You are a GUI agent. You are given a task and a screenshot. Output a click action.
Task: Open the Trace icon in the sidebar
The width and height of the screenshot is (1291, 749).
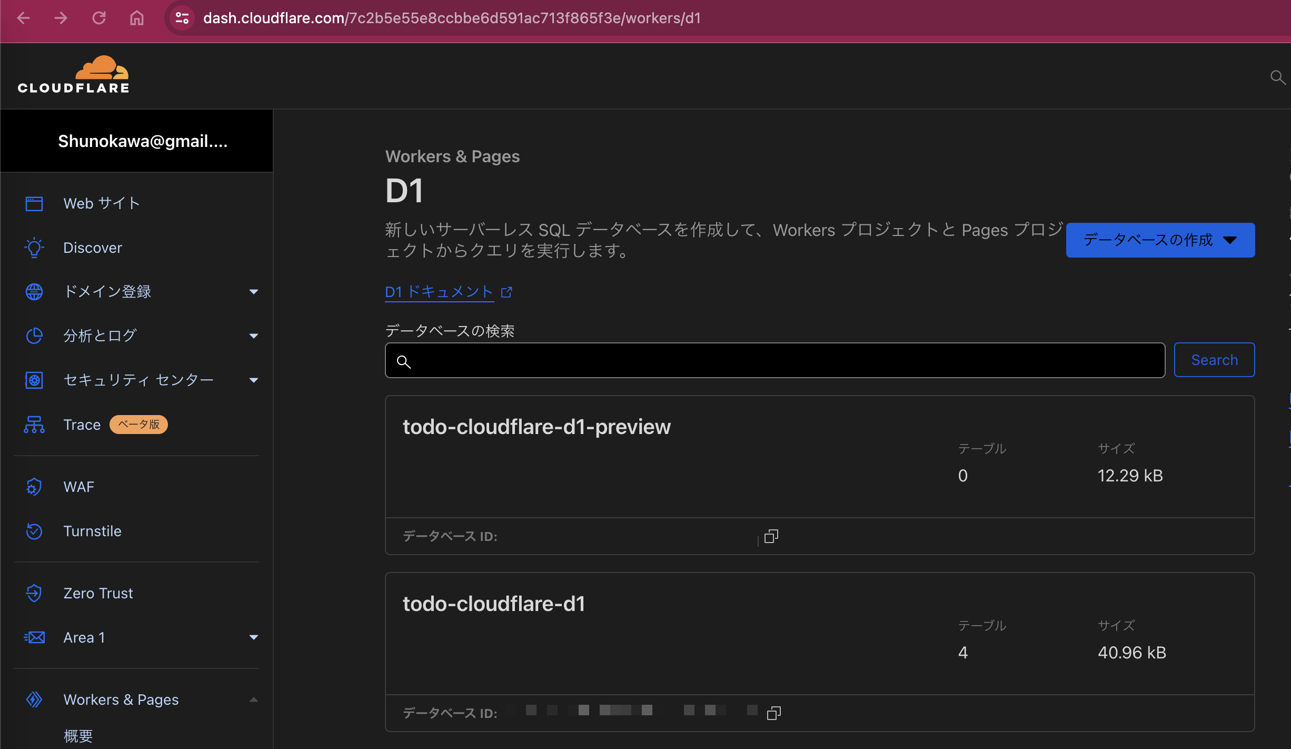[34, 425]
